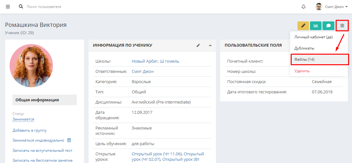The image size is (352, 163).
Task: Open the hamburger sidebar menu
Action: 8,7
